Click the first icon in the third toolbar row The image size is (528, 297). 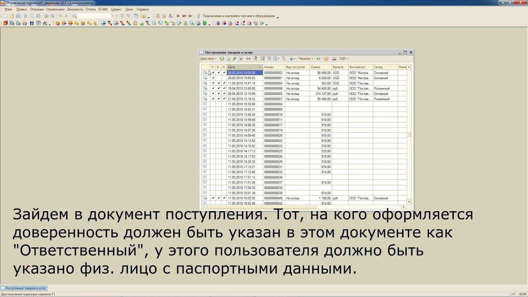(5, 23)
